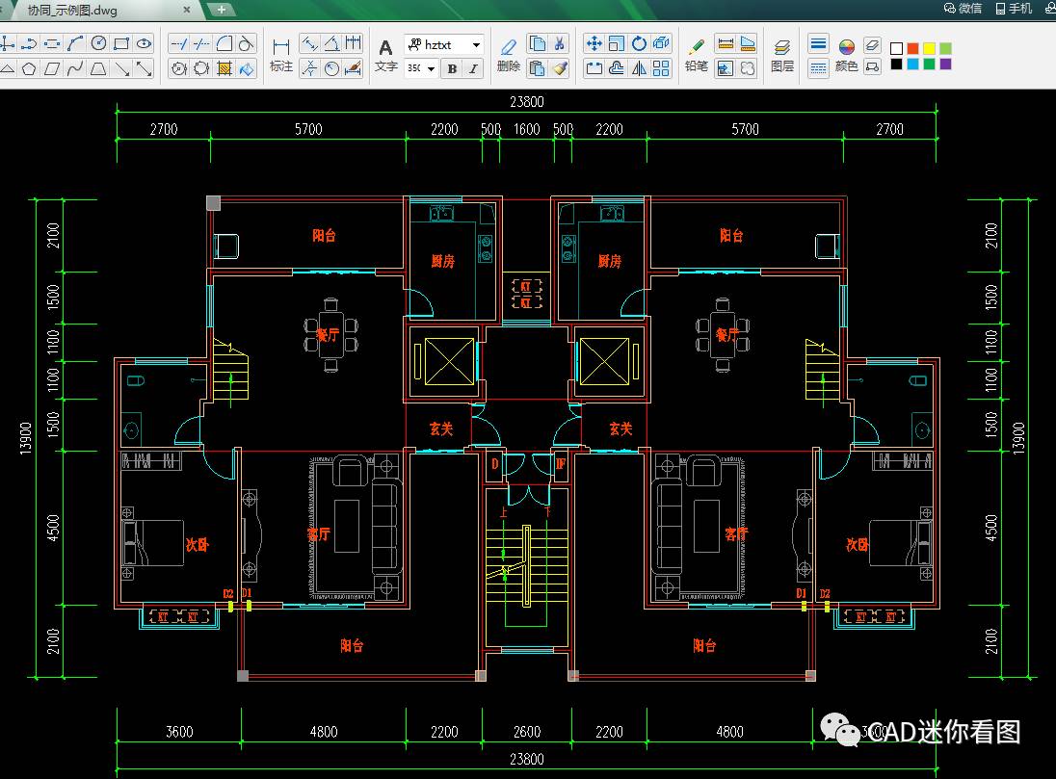This screenshot has width=1056, height=779.
Task: Select the parallelogram shape tool
Action: (x=52, y=68)
